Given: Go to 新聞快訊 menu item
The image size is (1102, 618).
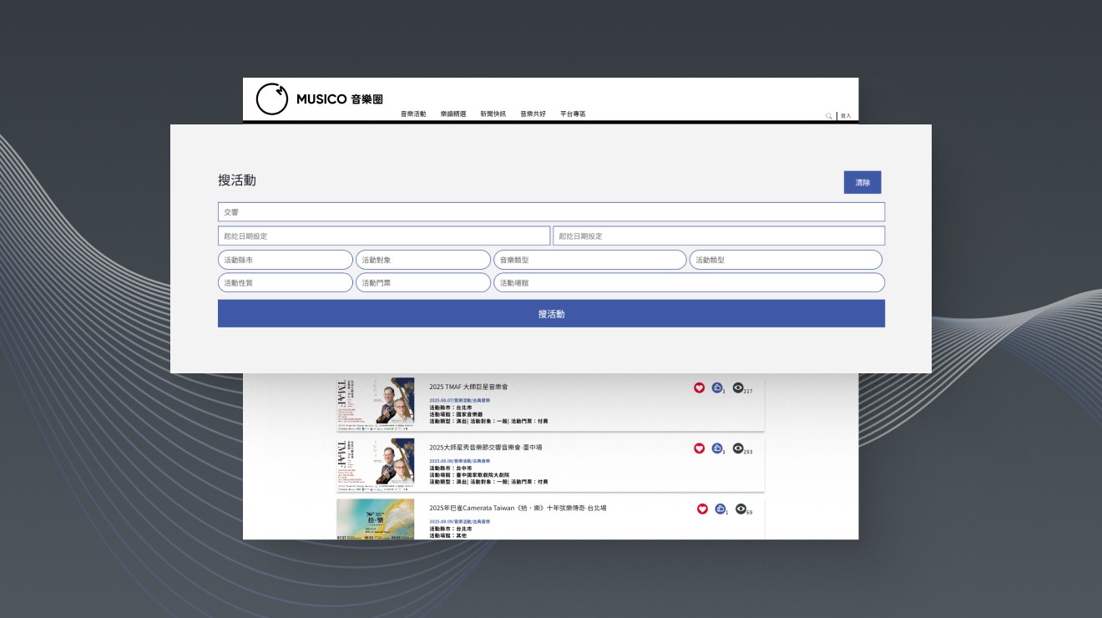Looking at the screenshot, I should click(493, 114).
